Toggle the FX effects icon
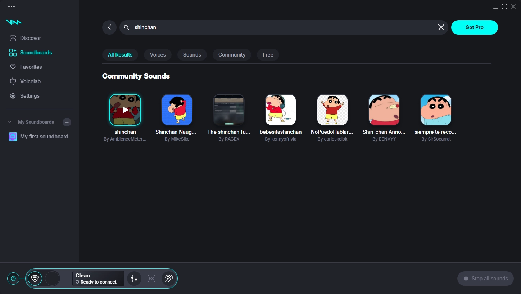 coord(151,279)
